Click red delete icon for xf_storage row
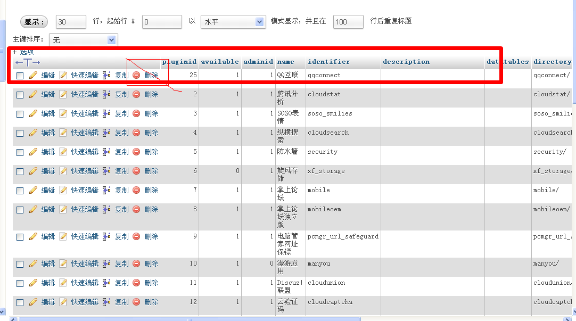Screen dimensions: 576x321 pyautogui.click(x=136, y=171)
